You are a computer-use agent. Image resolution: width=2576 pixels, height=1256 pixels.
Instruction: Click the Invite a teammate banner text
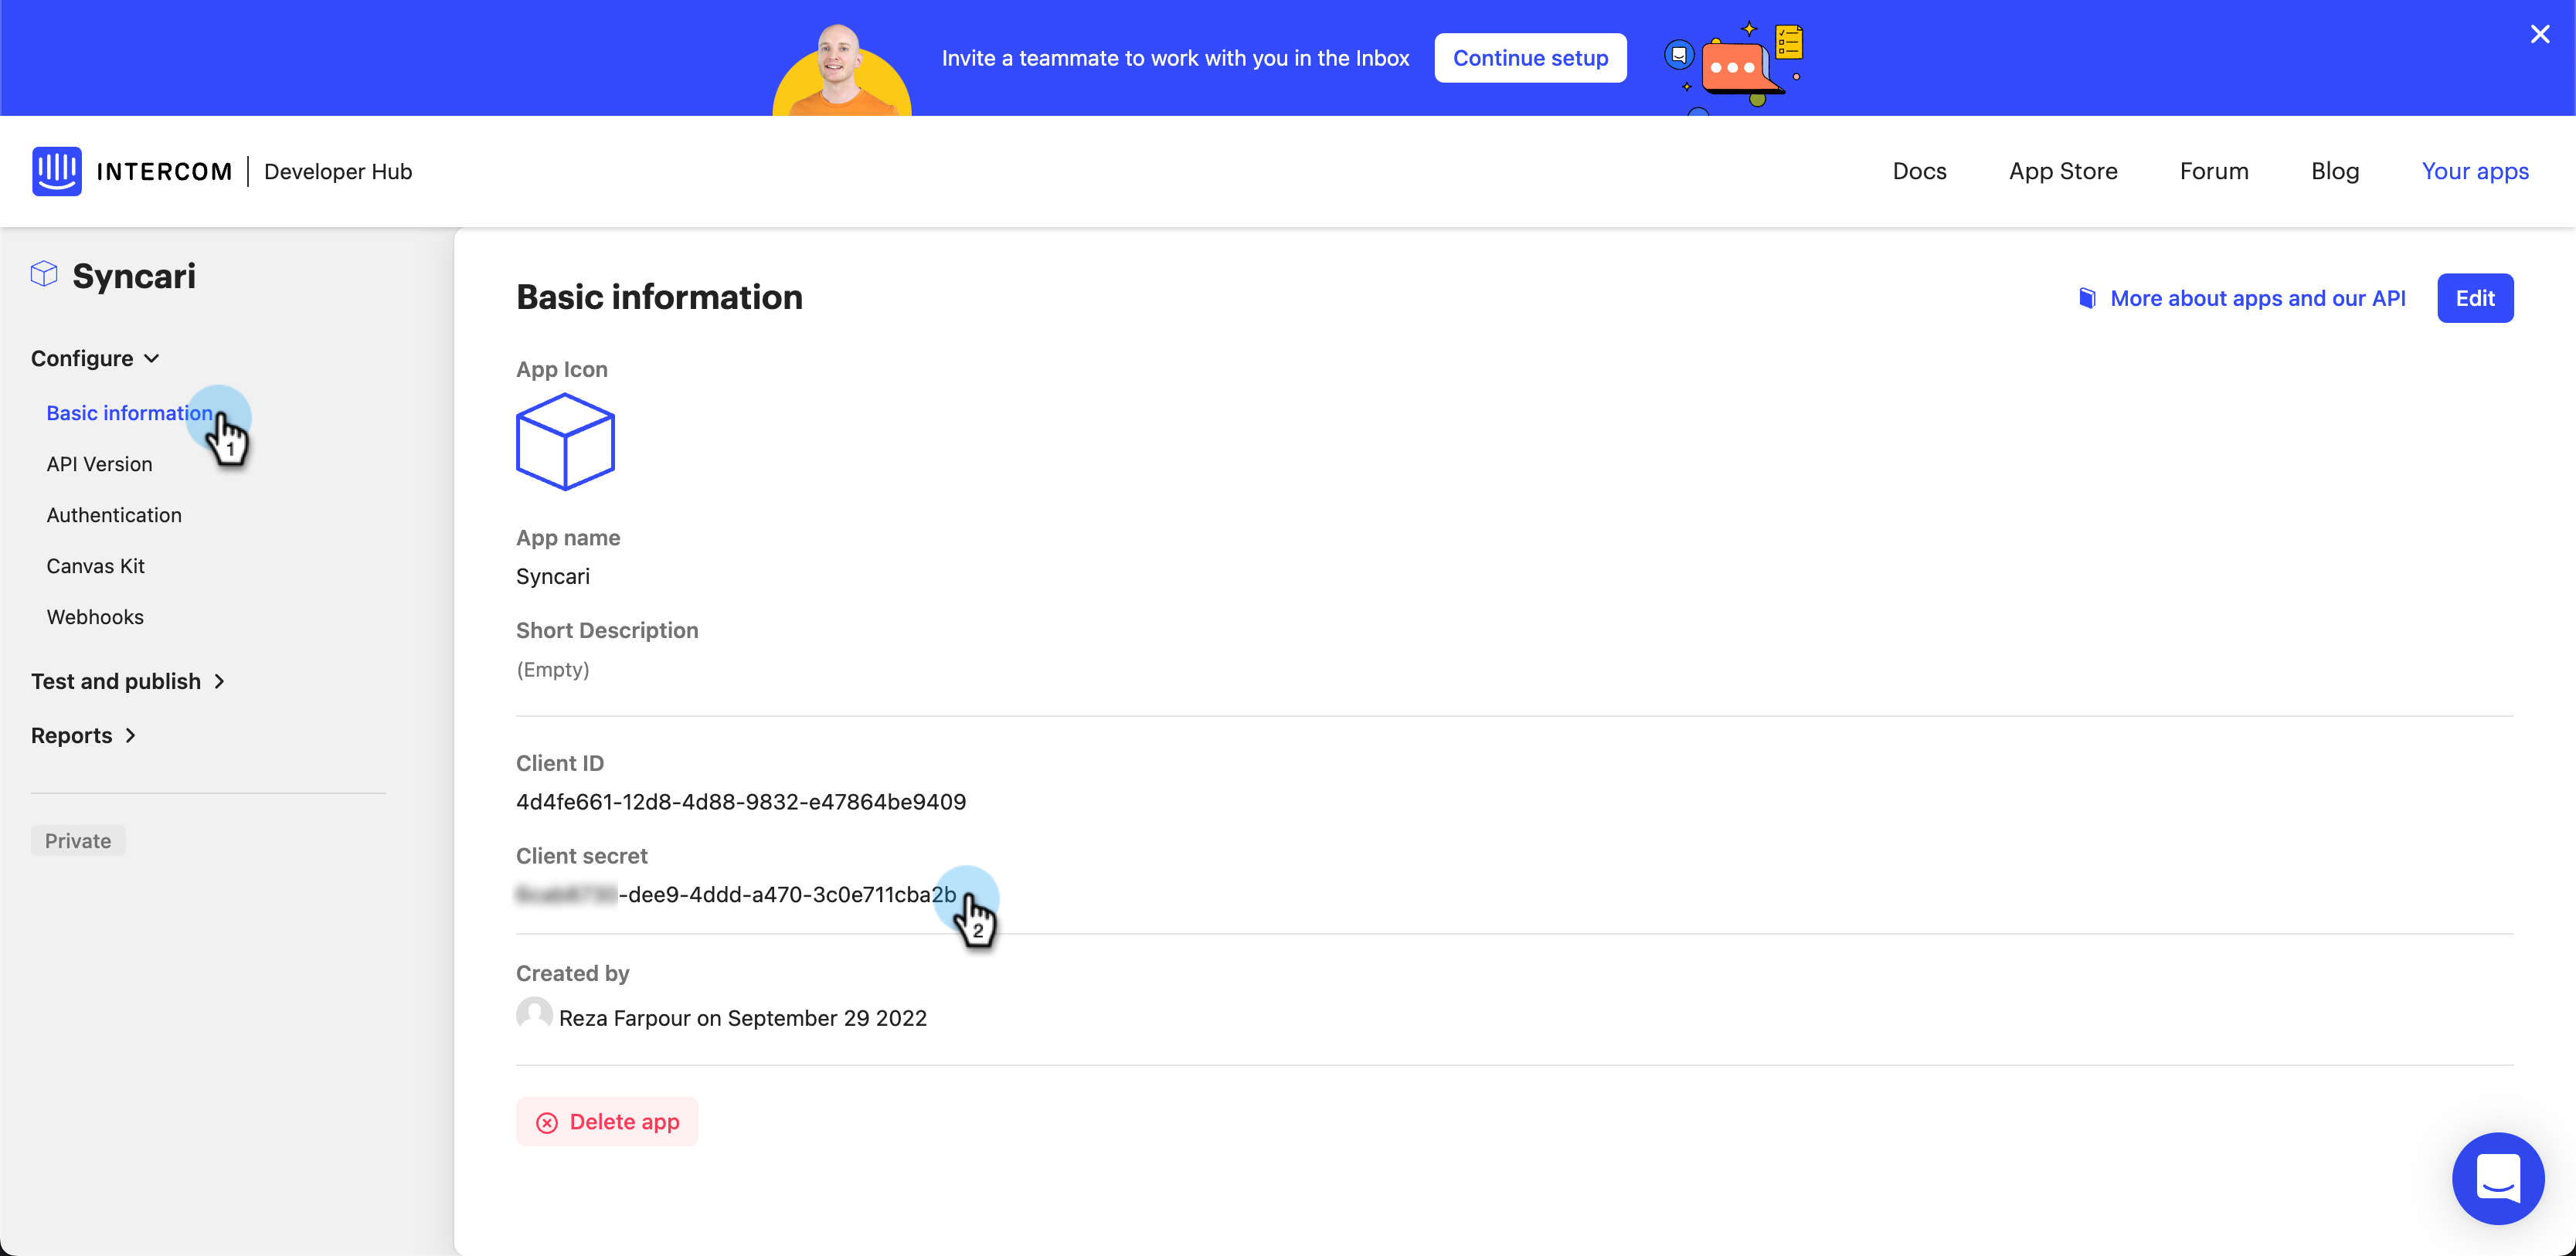point(1175,58)
